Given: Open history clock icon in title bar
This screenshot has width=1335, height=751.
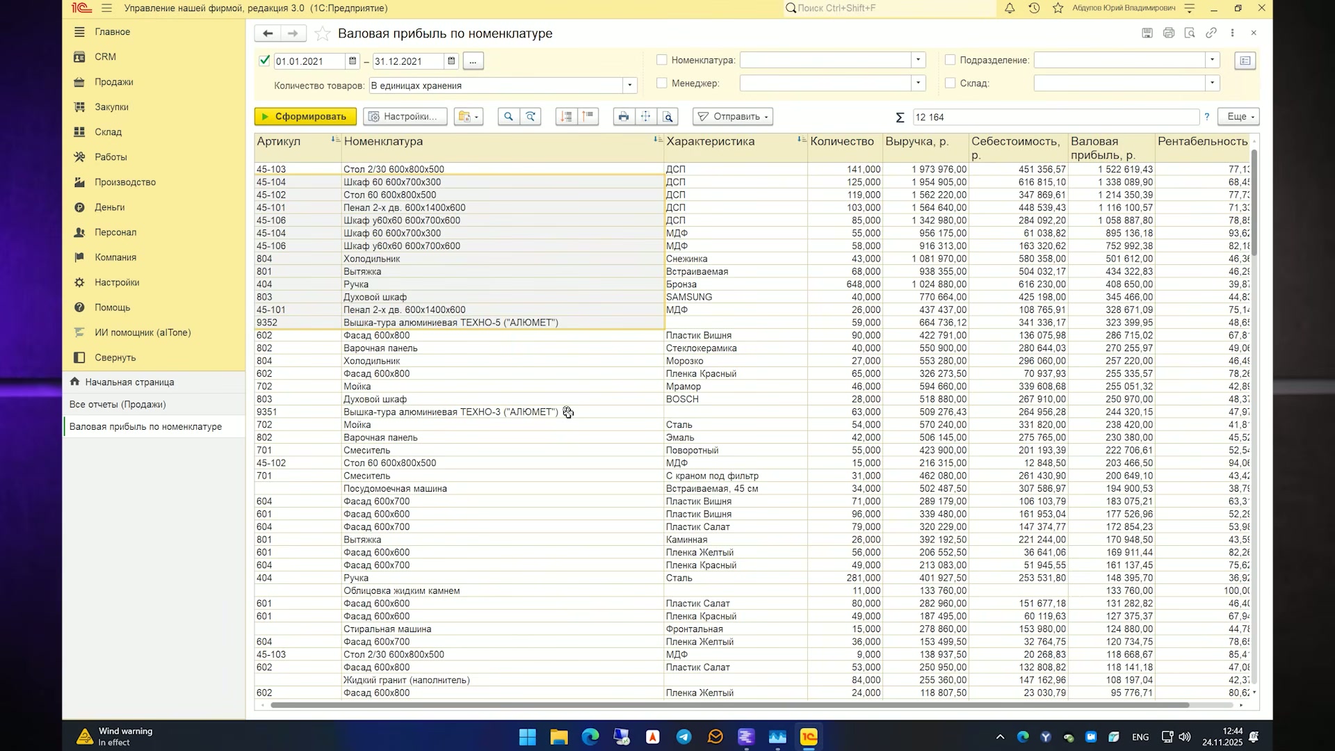Looking at the screenshot, I should (x=1034, y=8).
